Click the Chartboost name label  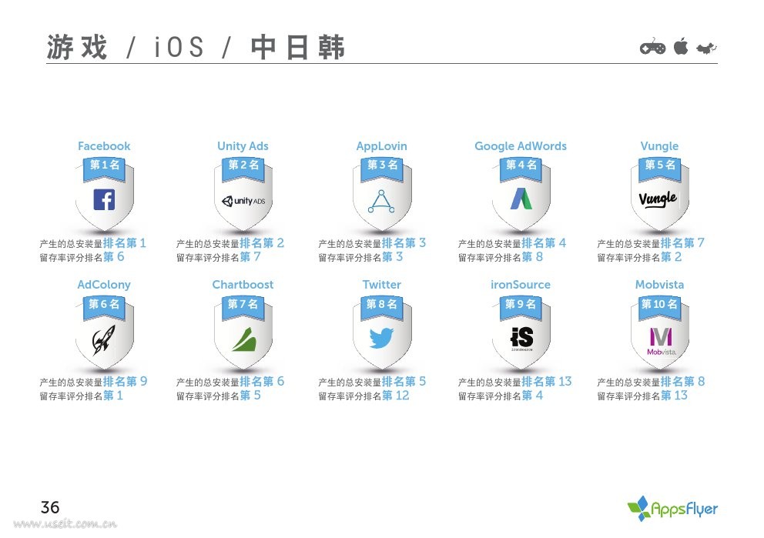(243, 285)
